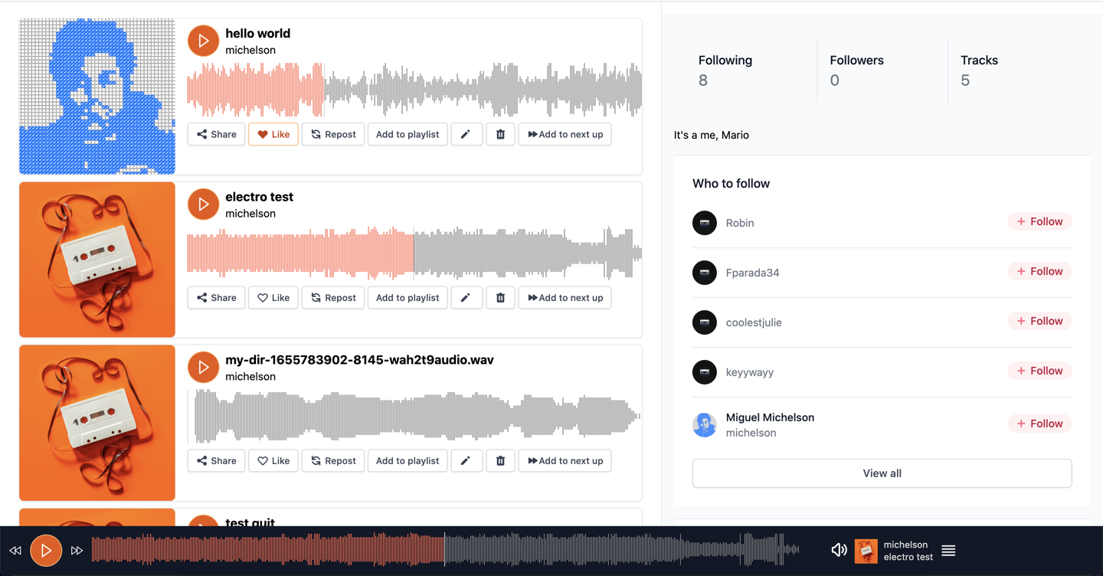View all users to follow

point(882,473)
